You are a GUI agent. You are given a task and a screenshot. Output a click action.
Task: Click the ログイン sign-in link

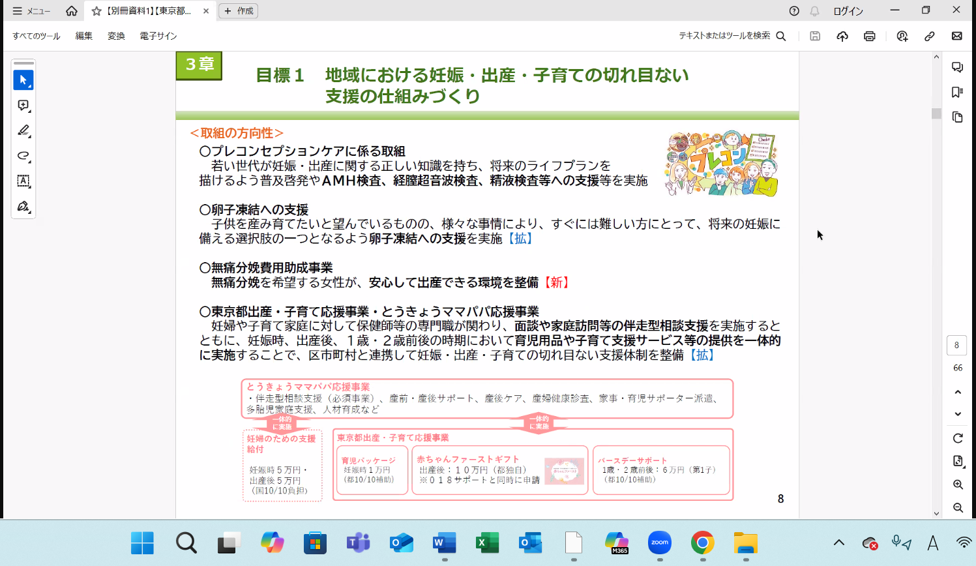(848, 11)
